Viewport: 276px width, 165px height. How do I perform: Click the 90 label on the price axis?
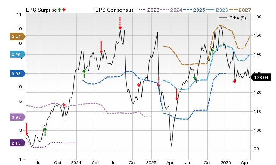click(x=256, y=149)
